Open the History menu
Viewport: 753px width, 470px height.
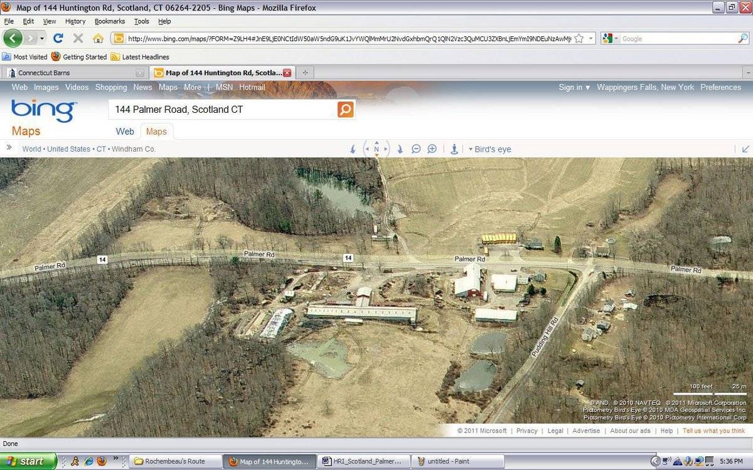click(75, 21)
